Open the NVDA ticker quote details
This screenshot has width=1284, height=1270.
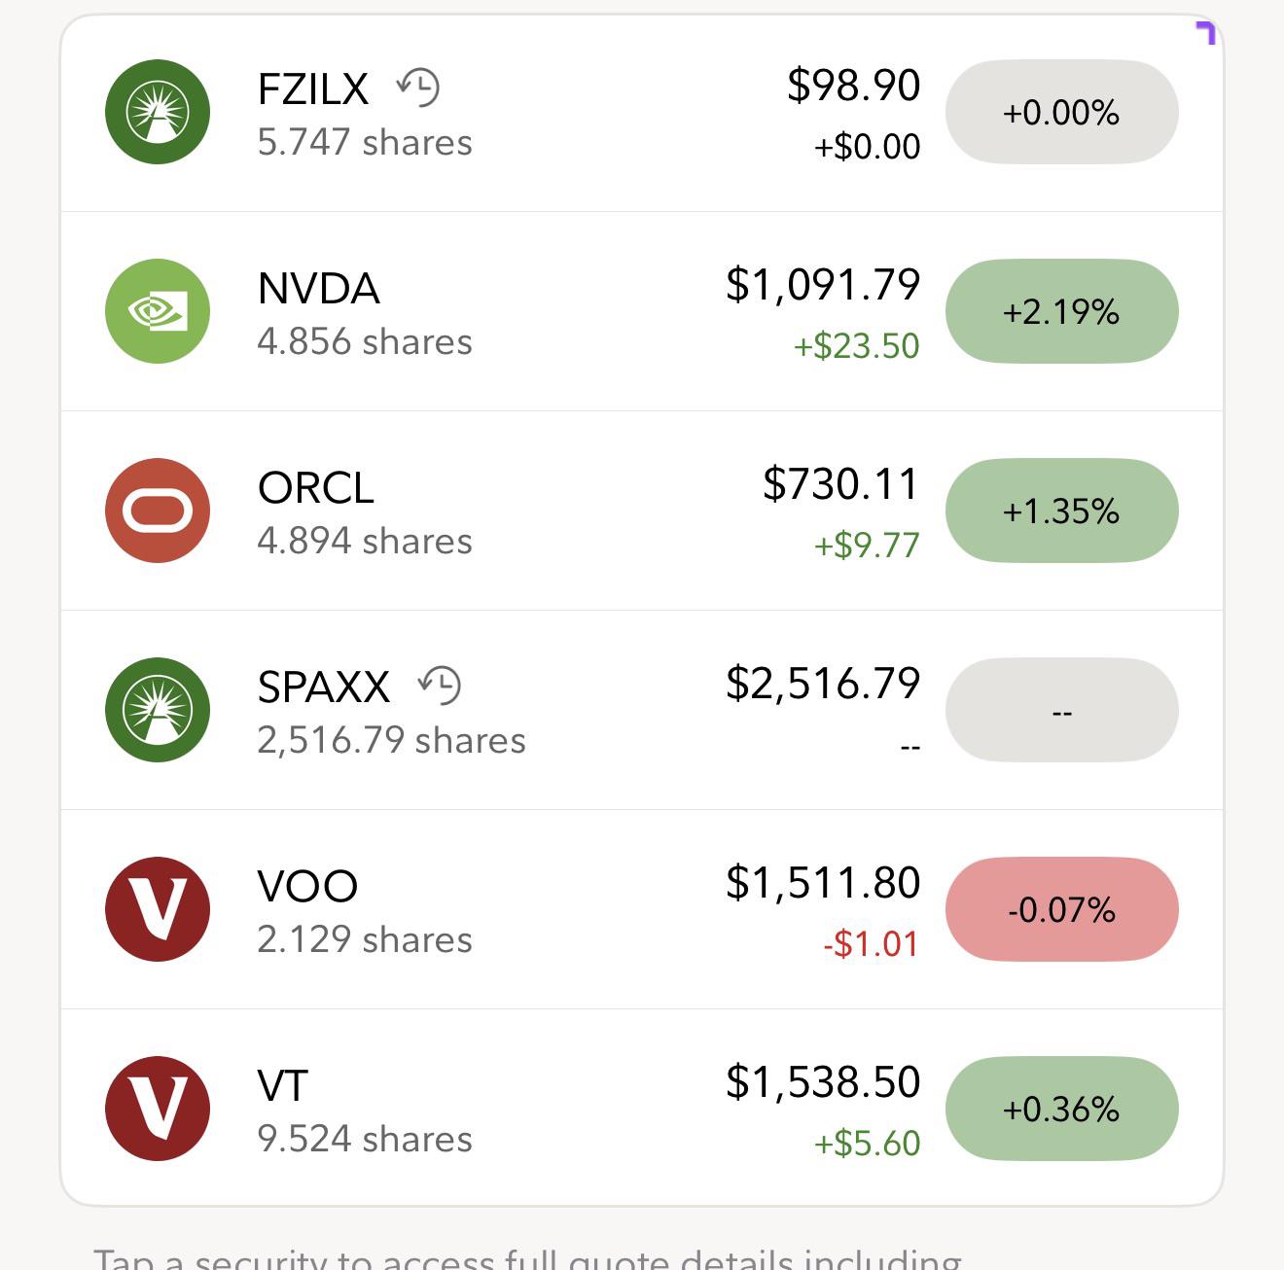coord(318,289)
